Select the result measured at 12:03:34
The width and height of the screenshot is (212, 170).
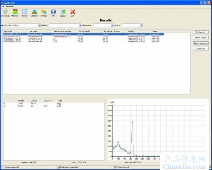[x=83, y=41]
